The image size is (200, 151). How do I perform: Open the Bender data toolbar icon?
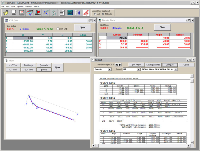click(38, 12)
